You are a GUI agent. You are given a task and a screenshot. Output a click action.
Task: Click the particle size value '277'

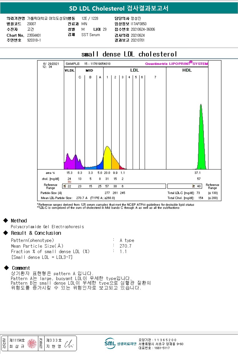click(x=107, y=193)
